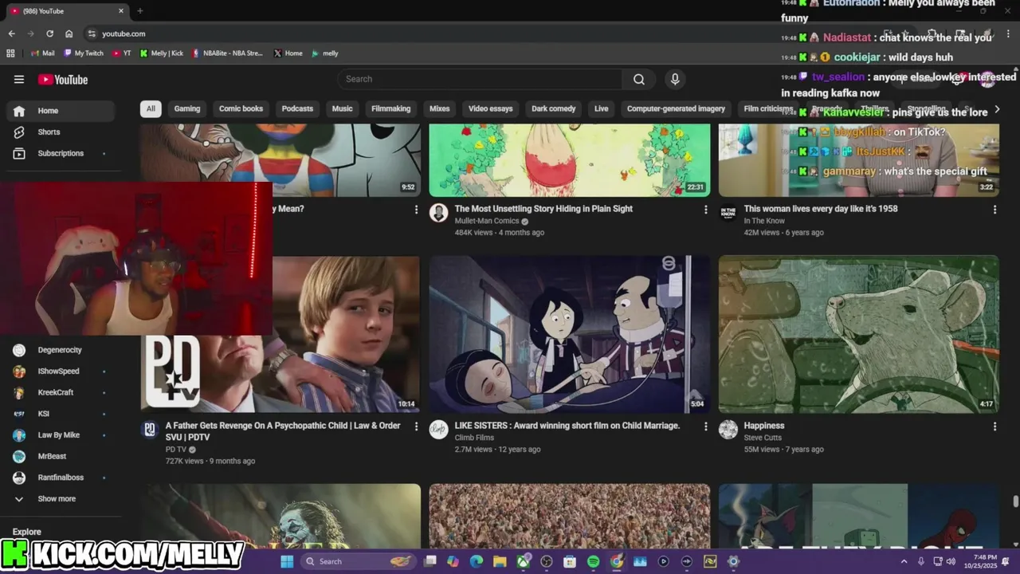
Task: Open the Climb Films channel avatar
Action: 438,430
